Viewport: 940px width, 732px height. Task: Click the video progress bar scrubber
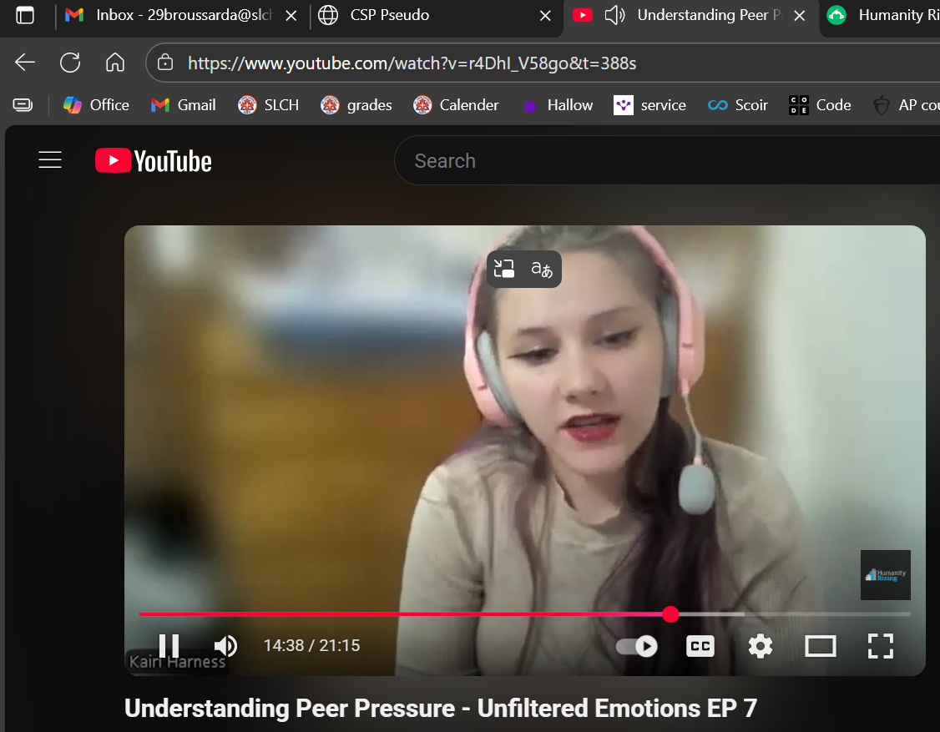click(x=671, y=614)
